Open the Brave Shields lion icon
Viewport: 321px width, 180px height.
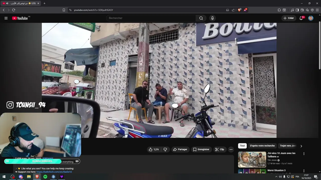tap(239, 10)
